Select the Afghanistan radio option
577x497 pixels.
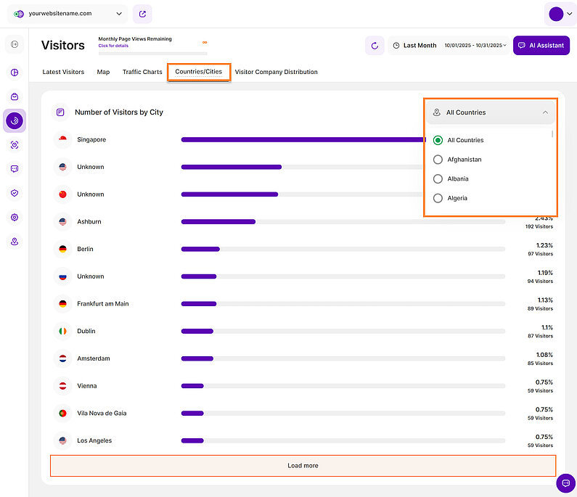point(438,160)
